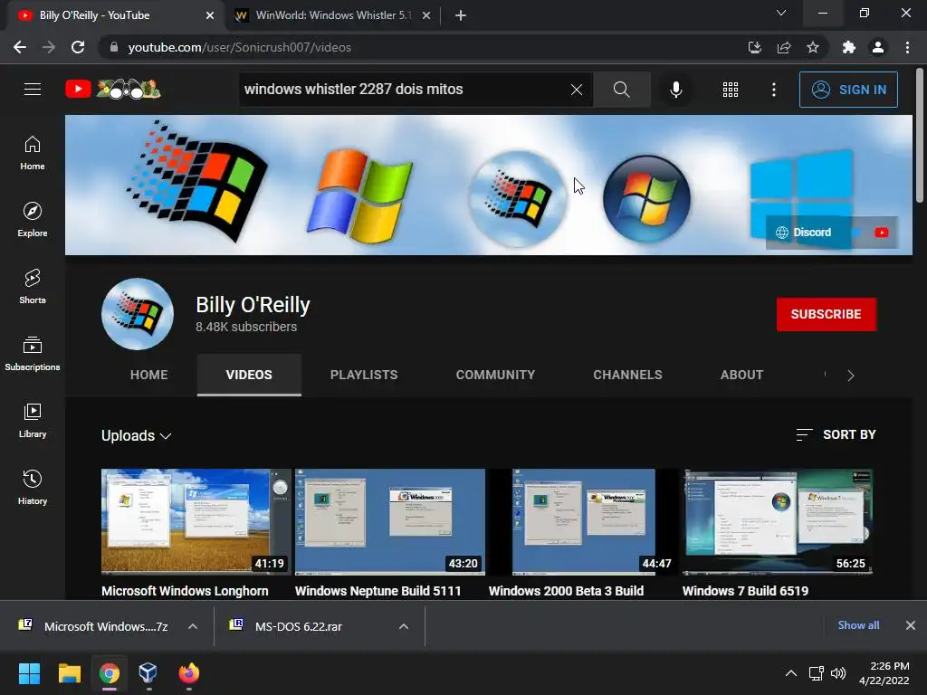Click Show all downloads
Viewport: 927px width, 695px height.
pos(858,625)
